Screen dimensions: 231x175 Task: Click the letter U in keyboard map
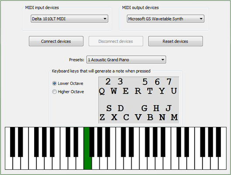174,91
